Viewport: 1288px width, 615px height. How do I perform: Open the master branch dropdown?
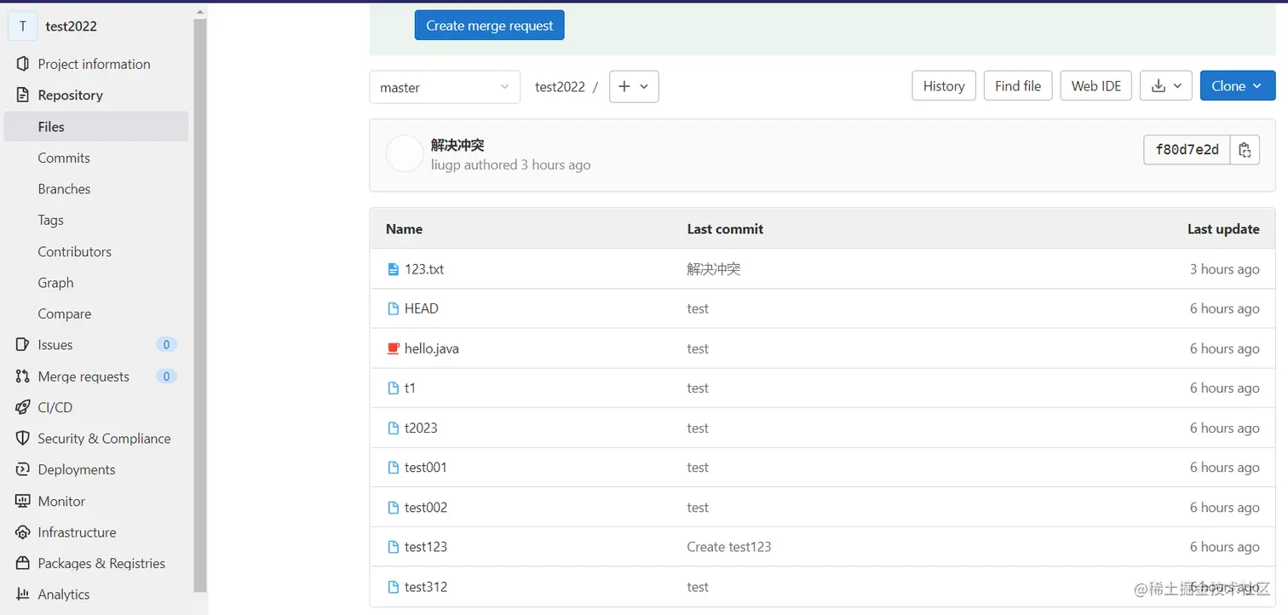[x=445, y=87]
